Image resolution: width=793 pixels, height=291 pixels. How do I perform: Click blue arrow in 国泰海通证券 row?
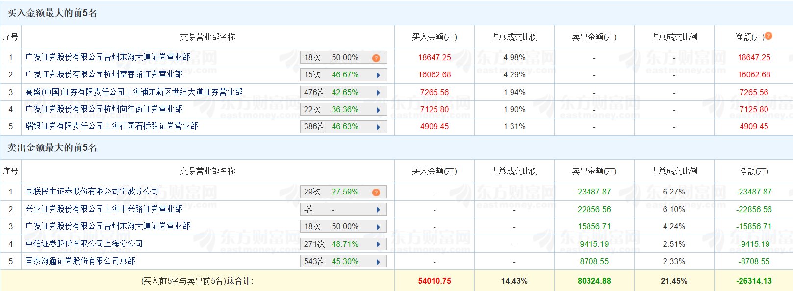(378, 262)
